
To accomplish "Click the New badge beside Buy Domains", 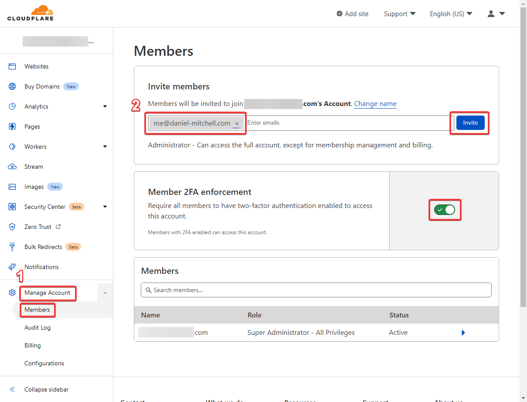I will pyautogui.click(x=71, y=86).
